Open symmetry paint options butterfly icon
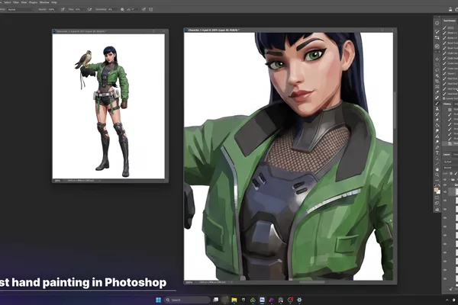 [x=150, y=9]
